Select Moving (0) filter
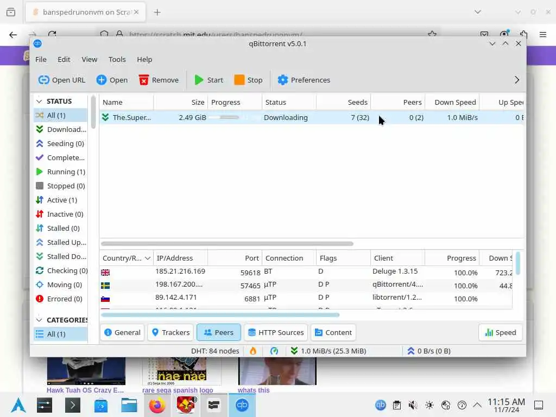Screen dimensions: 556x417 (61, 285)
